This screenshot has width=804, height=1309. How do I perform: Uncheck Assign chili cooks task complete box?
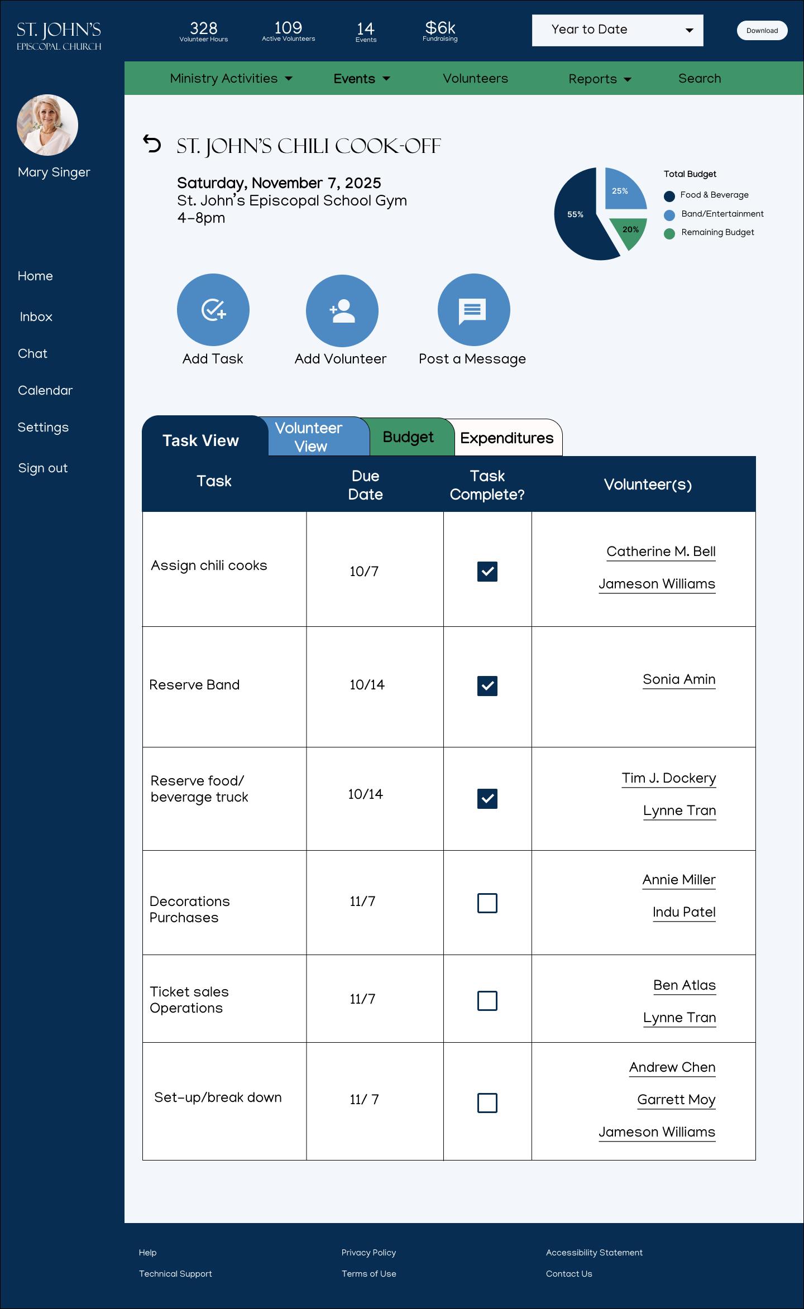[487, 572]
